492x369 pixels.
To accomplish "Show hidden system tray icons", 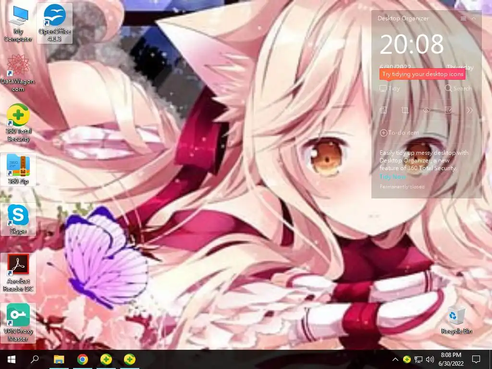I will coord(395,359).
